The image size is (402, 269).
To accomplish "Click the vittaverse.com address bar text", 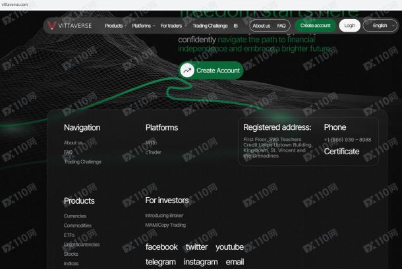I will [x=14, y=5].
